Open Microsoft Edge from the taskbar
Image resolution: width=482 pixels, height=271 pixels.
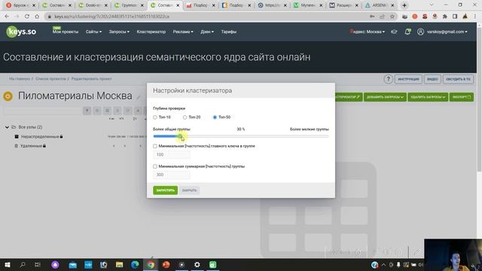coord(135,264)
